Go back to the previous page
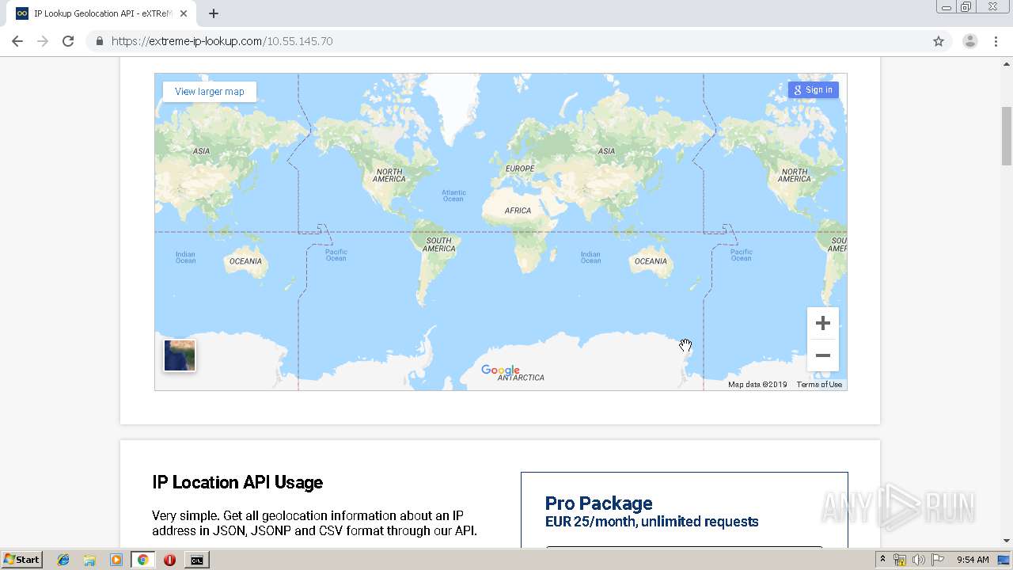This screenshot has height=570, width=1013. click(x=17, y=41)
